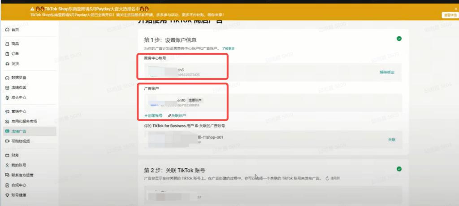Click the 可购物视频 video icon
The height and width of the screenshot is (206, 459).
click(7, 141)
